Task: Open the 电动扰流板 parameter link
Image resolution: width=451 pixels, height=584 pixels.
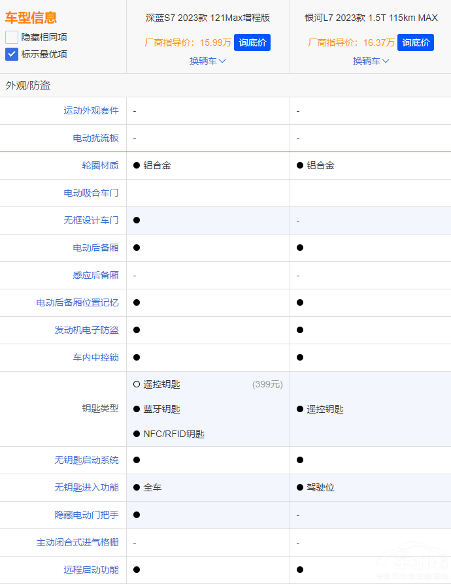Action: (95, 138)
